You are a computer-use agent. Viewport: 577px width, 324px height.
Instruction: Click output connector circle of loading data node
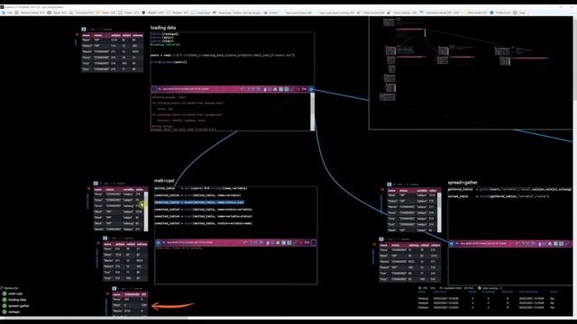311,89
